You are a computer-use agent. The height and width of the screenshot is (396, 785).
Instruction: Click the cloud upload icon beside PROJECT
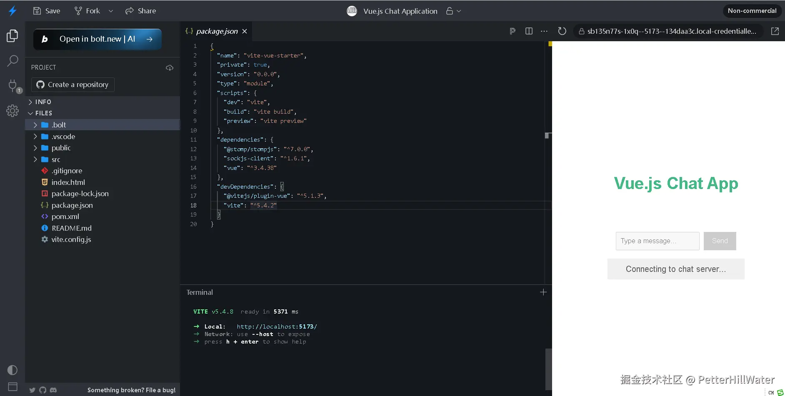click(170, 67)
